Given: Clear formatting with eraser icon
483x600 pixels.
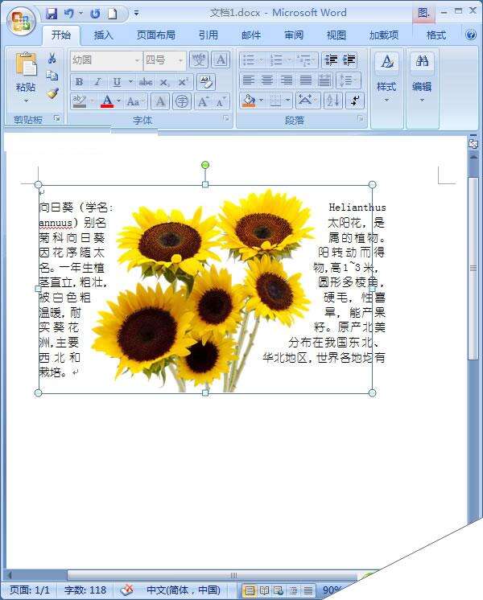Looking at the screenshot, I should (206, 82).
